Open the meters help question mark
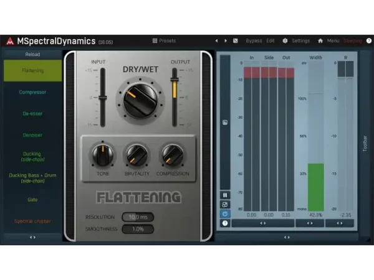Image resolution: width=374 pixels, height=280 pixels. click(225, 223)
